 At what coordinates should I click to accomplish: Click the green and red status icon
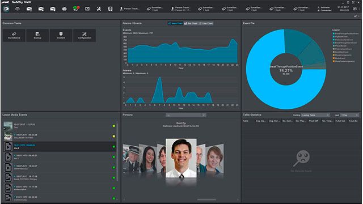76,8
